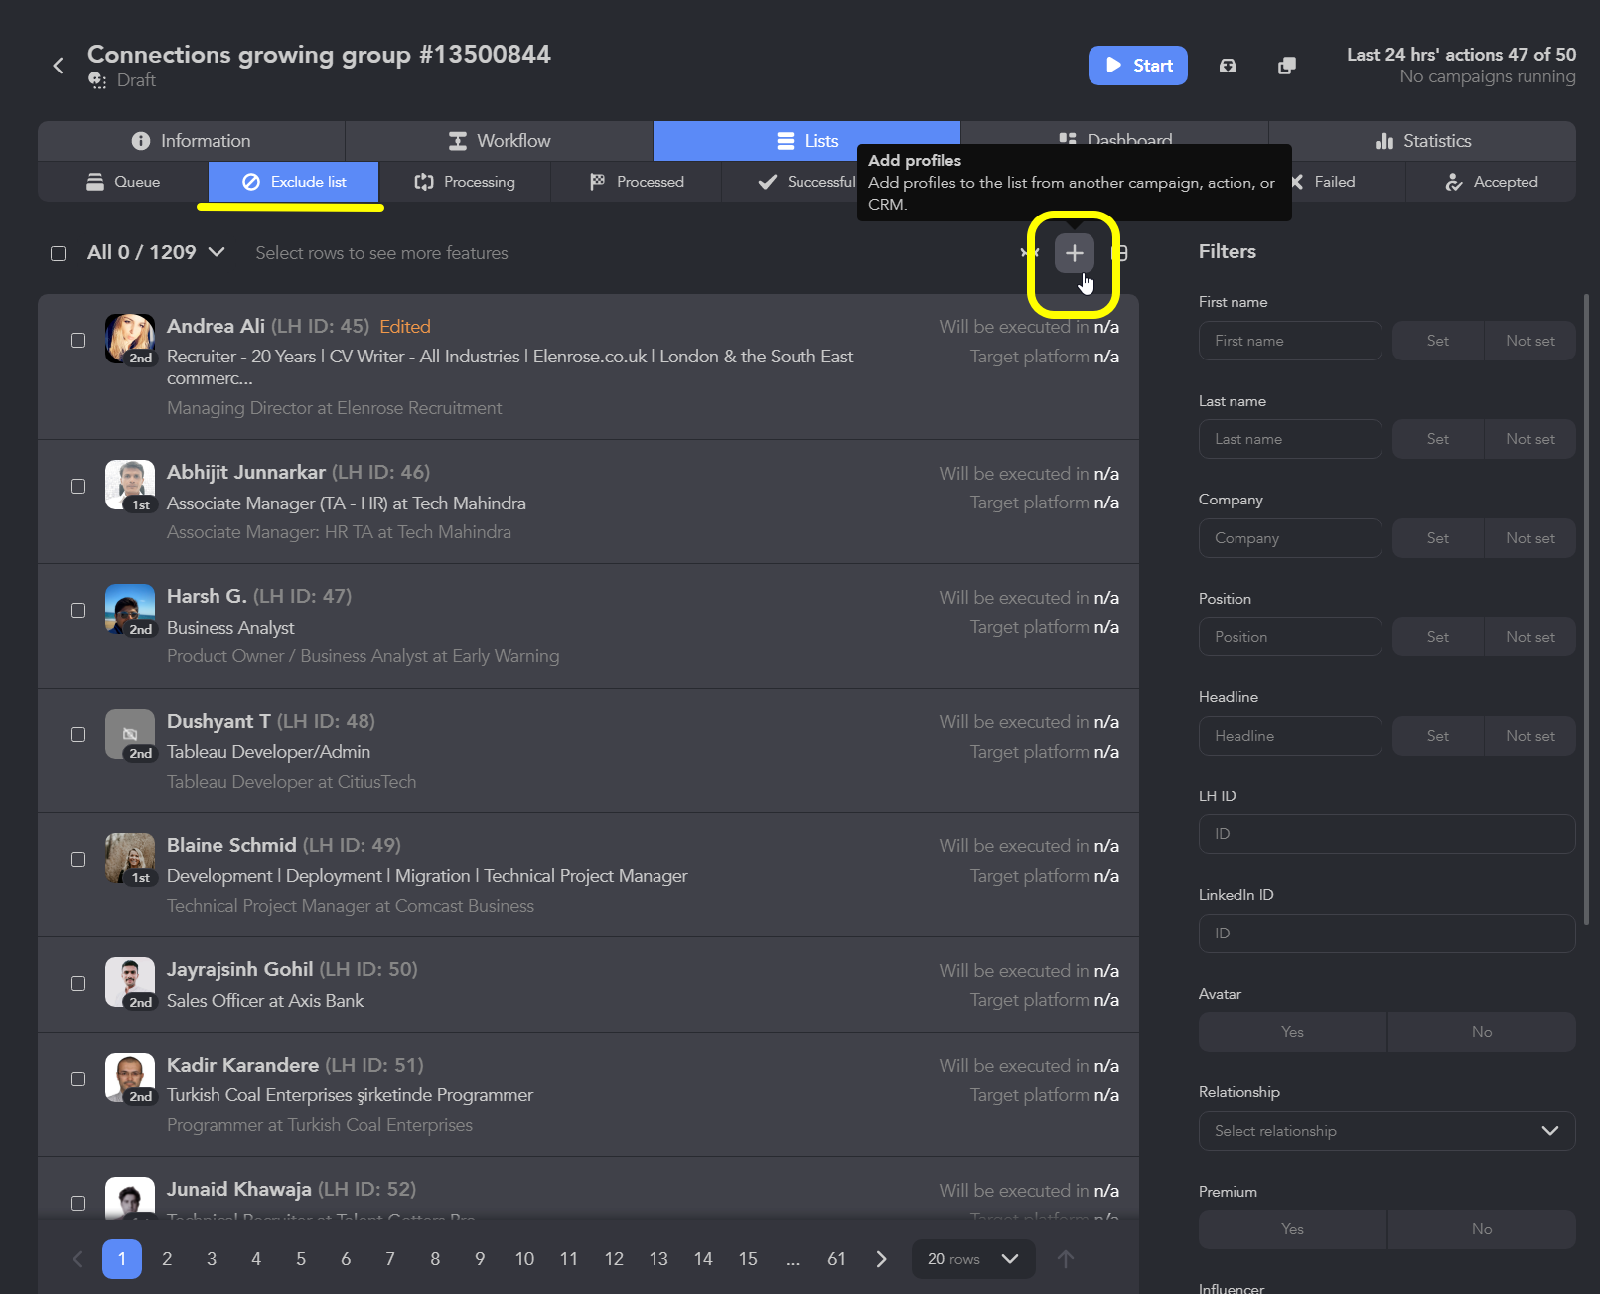The height and width of the screenshot is (1294, 1600).
Task: Click the Company filter field
Action: (x=1290, y=538)
